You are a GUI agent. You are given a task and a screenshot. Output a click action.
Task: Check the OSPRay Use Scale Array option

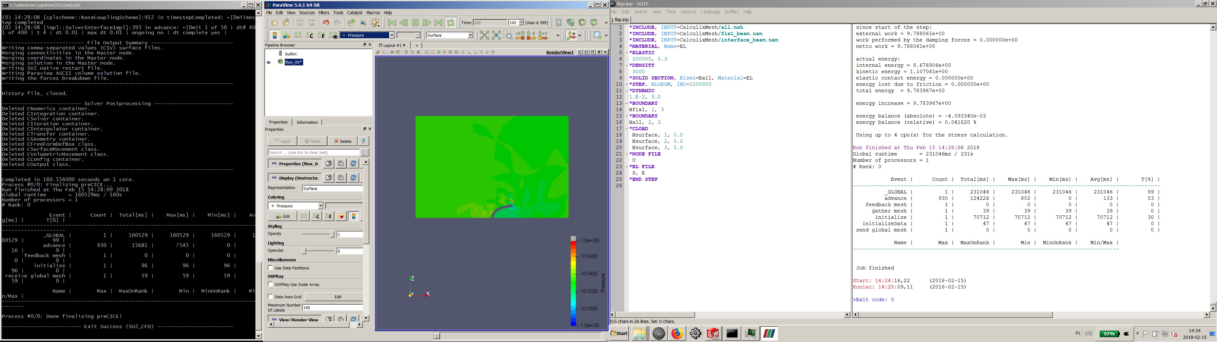coord(271,284)
